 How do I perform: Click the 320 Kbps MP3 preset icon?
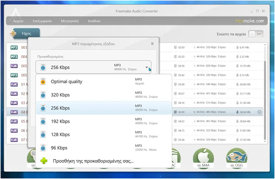[x=43, y=95]
